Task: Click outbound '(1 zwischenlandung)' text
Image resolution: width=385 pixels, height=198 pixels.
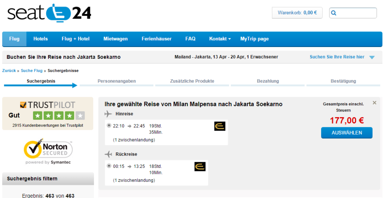Action: click(134, 140)
